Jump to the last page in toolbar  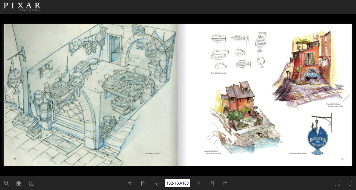211,183
